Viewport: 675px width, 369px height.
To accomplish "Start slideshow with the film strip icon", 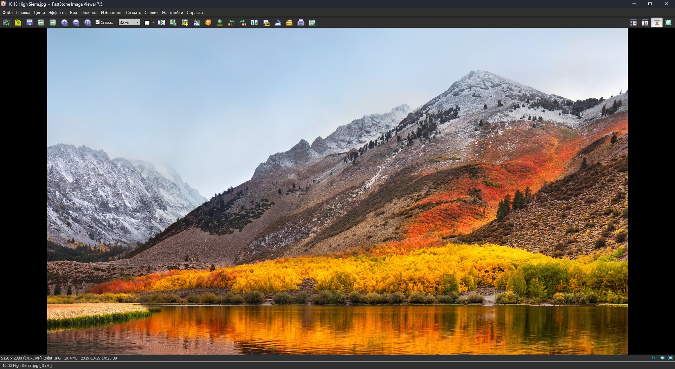I will coord(162,22).
